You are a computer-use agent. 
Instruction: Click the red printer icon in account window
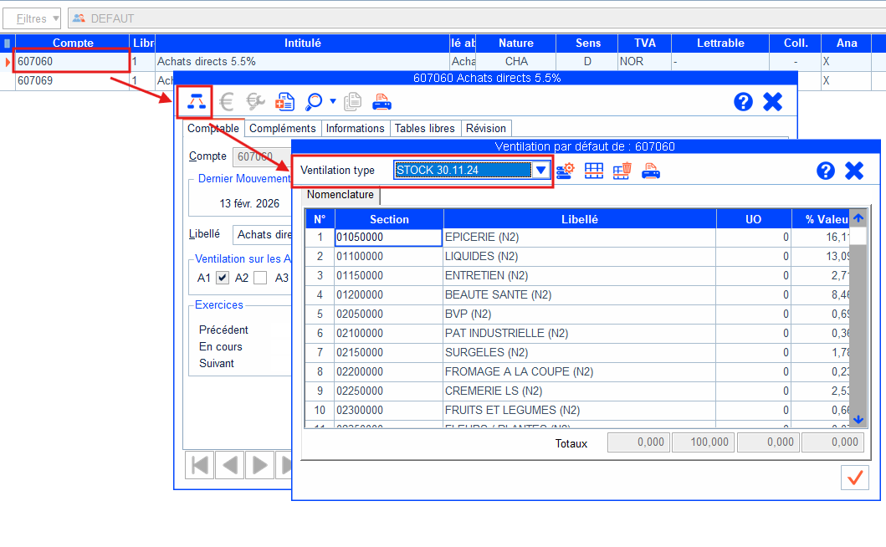click(382, 102)
